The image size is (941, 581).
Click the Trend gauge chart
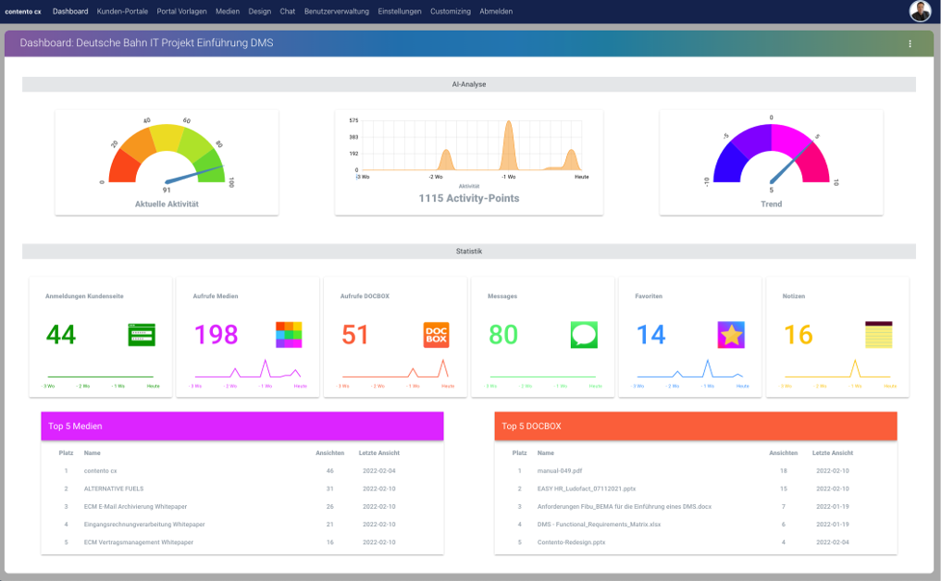[771, 154]
